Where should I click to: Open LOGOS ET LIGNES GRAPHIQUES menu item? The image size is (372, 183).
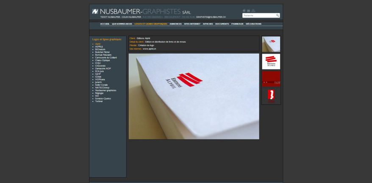(151, 24)
